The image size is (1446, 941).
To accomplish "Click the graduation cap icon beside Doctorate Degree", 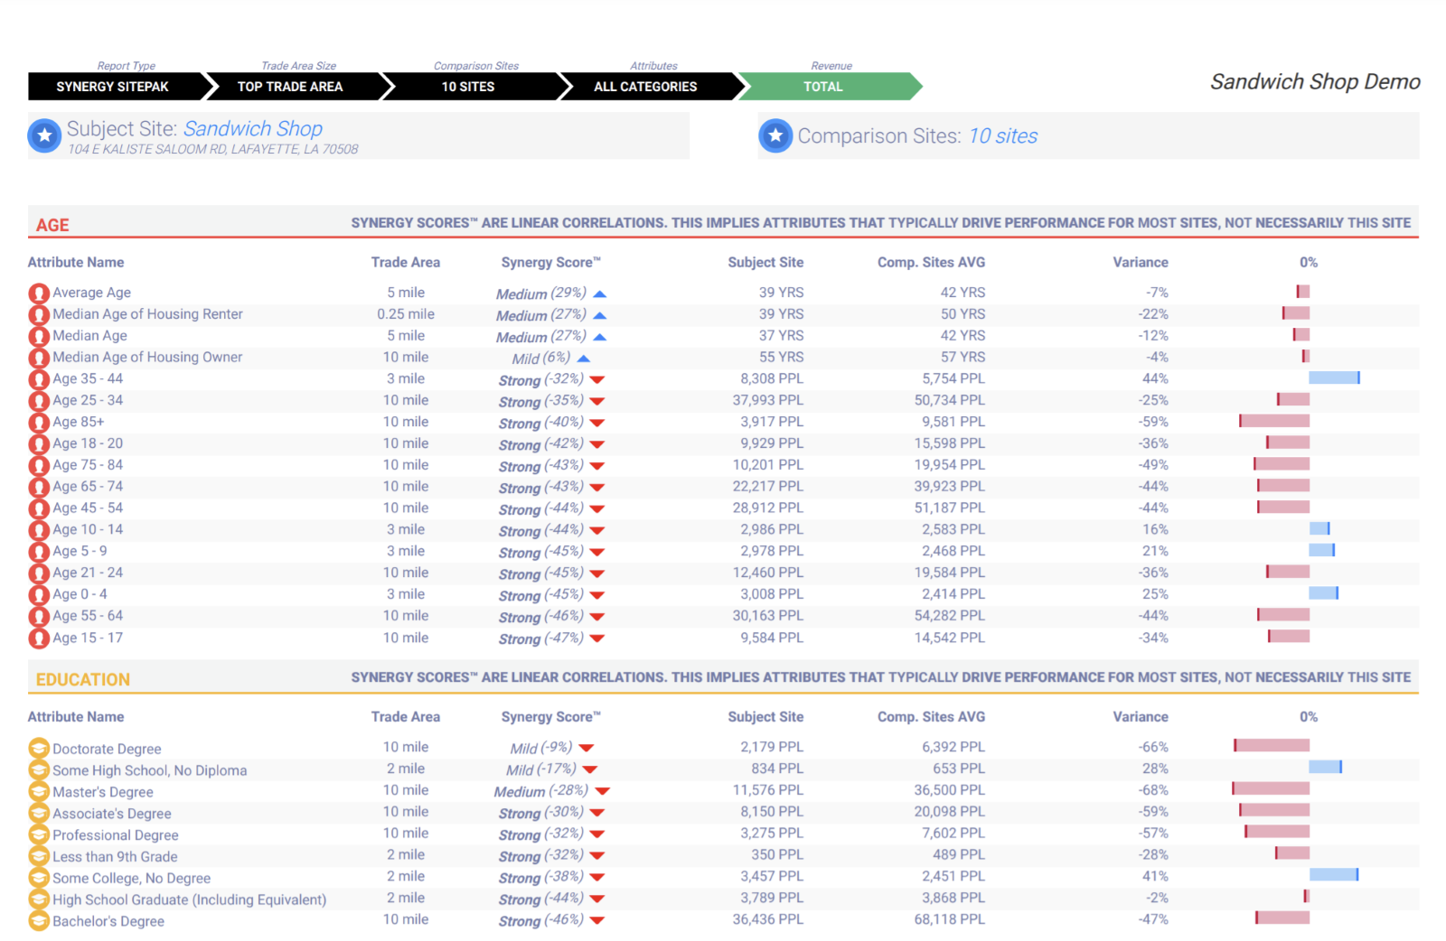I will pyautogui.click(x=39, y=748).
